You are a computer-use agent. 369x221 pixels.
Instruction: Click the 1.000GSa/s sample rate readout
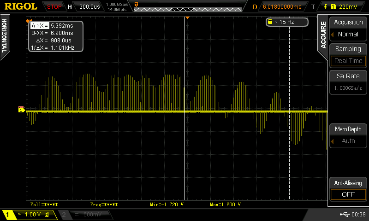coord(117,5)
